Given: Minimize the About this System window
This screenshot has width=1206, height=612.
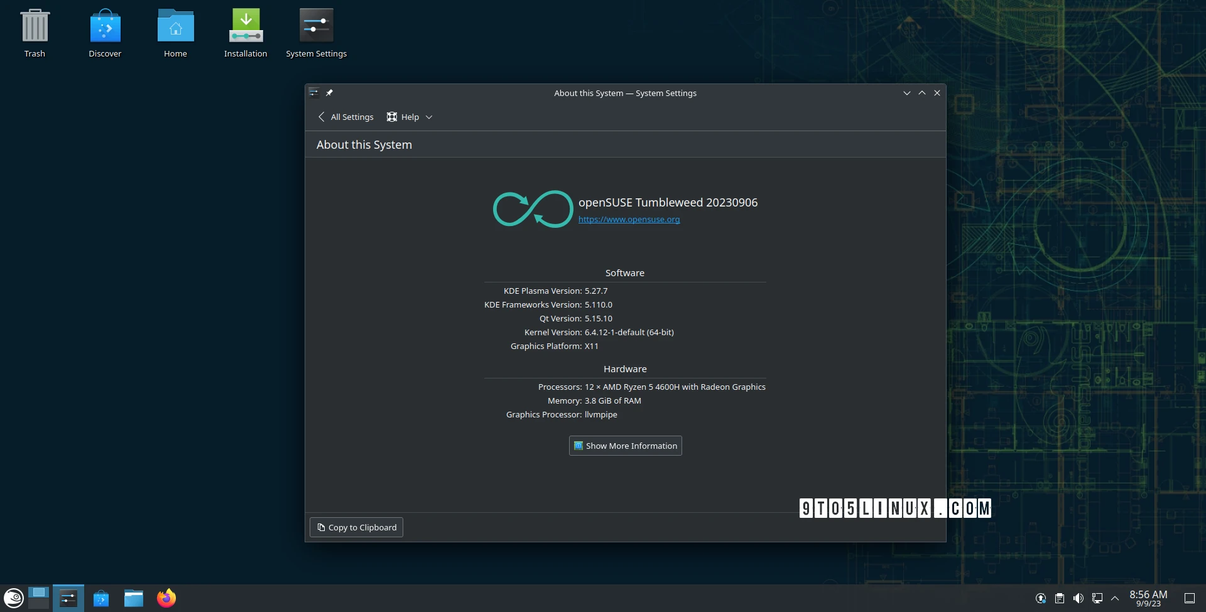Looking at the screenshot, I should pos(907,93).
